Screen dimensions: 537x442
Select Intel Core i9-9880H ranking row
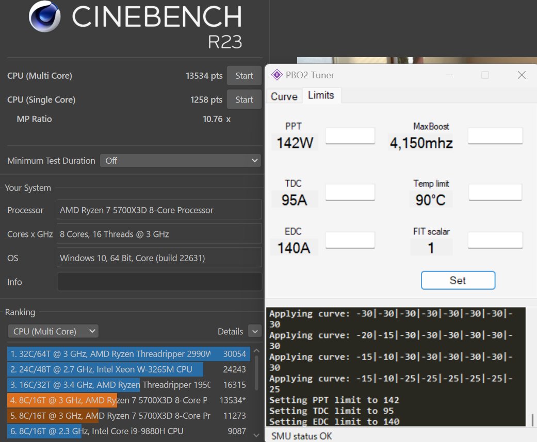[x=128, y=431]
